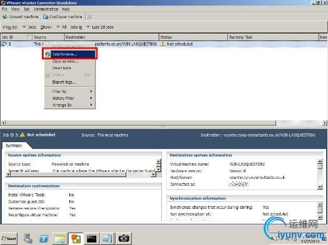Open the File menu
This screenshot has height=245, width=328.
point(4,9)
